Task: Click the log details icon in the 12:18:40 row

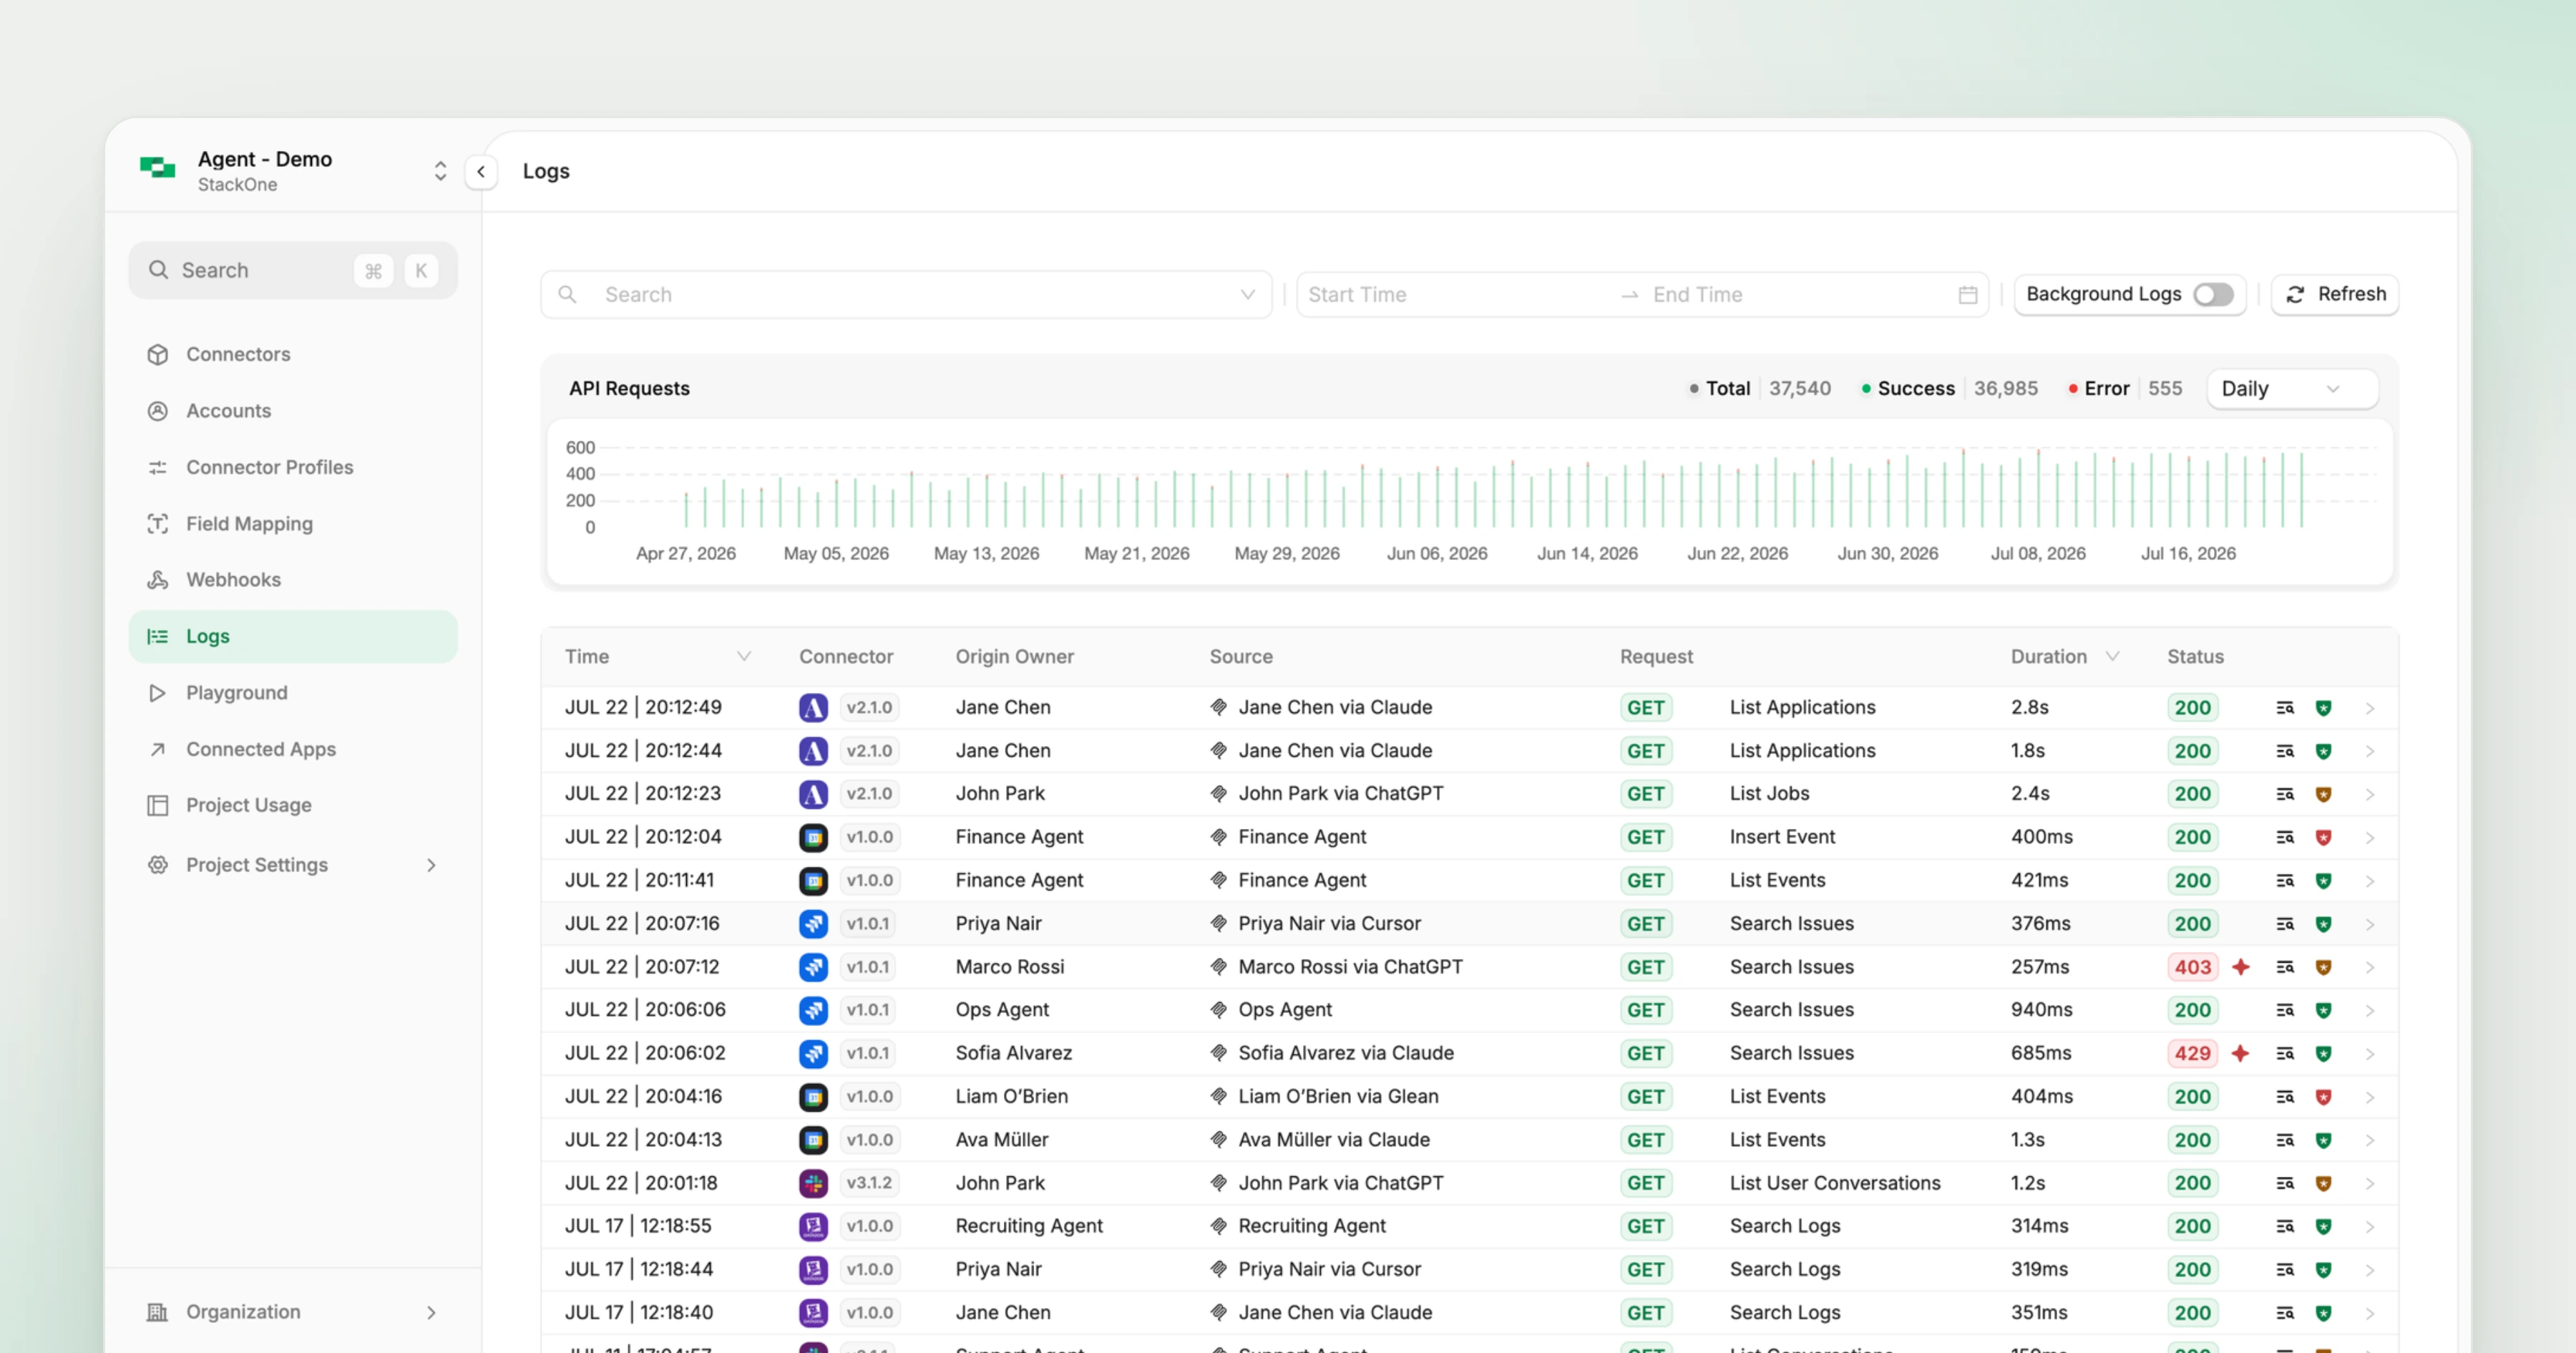Action: coord(2285,1313)
